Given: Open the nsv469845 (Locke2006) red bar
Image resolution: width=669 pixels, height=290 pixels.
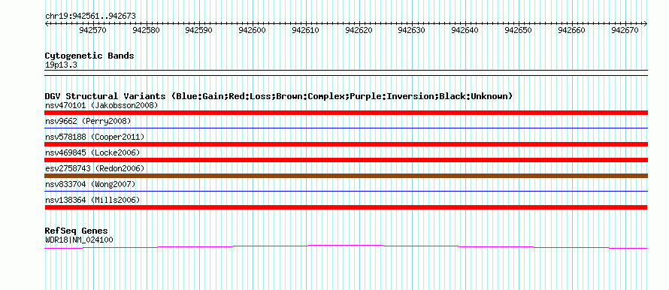Looking at the screenshot, I should click(346, 160).
